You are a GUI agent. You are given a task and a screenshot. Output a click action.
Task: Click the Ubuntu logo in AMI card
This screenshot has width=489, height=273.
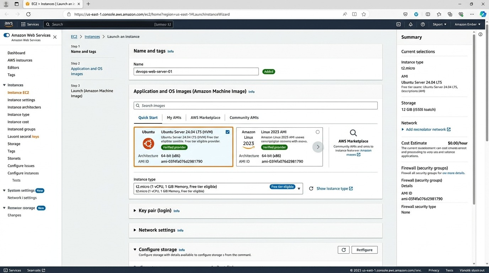(148, 144)
